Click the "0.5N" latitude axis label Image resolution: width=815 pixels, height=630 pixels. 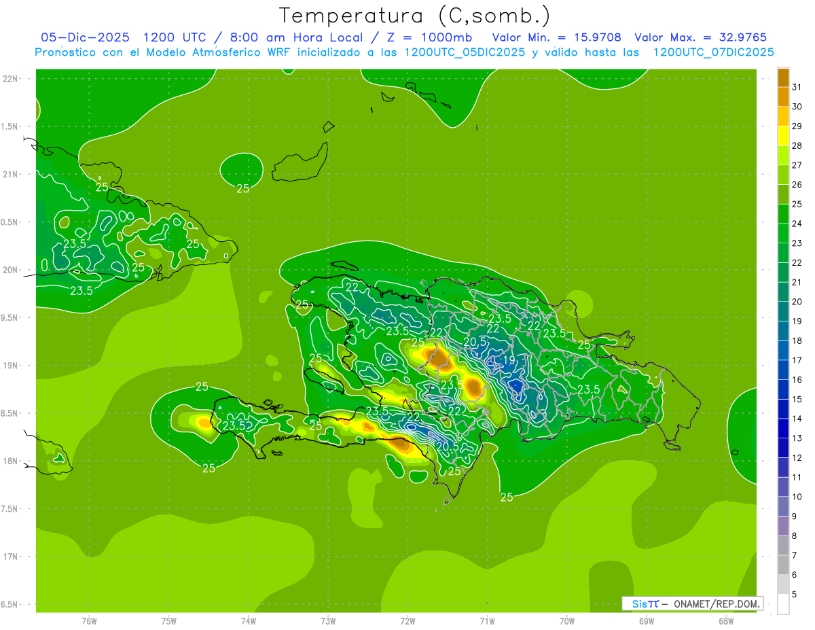coord(10,222)
